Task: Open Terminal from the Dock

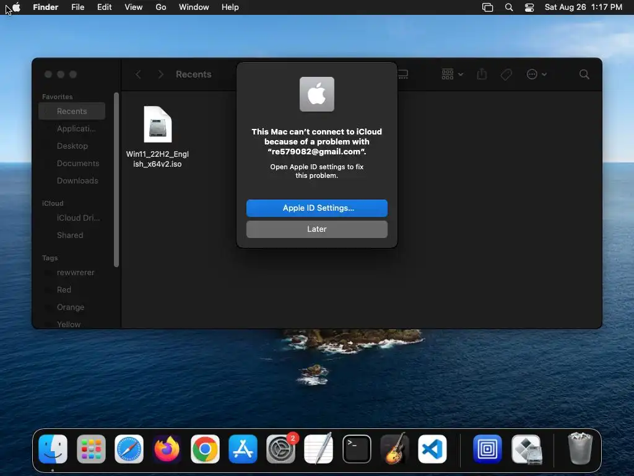Action: pyautogui.click(x=357, y=449)
